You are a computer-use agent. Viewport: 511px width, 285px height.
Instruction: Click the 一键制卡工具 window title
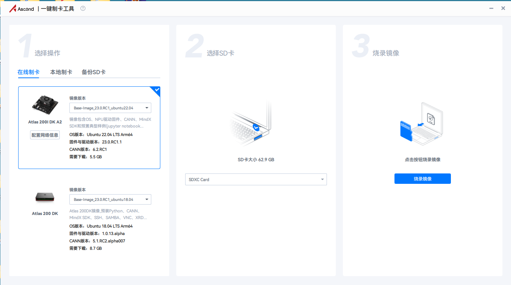coord(58,9)
